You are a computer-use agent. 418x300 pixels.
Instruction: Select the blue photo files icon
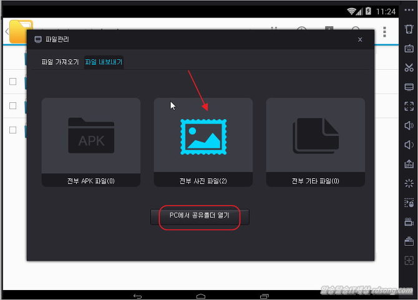pos(203,136)
